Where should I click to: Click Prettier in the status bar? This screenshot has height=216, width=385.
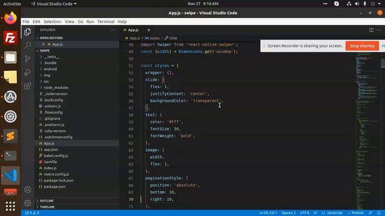[x=356, y=213]
